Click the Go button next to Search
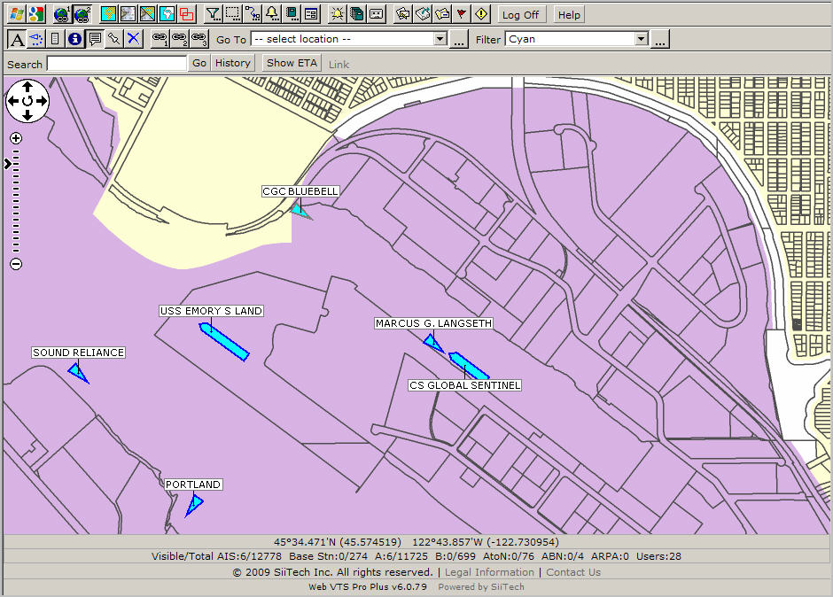 pos(199,63)
